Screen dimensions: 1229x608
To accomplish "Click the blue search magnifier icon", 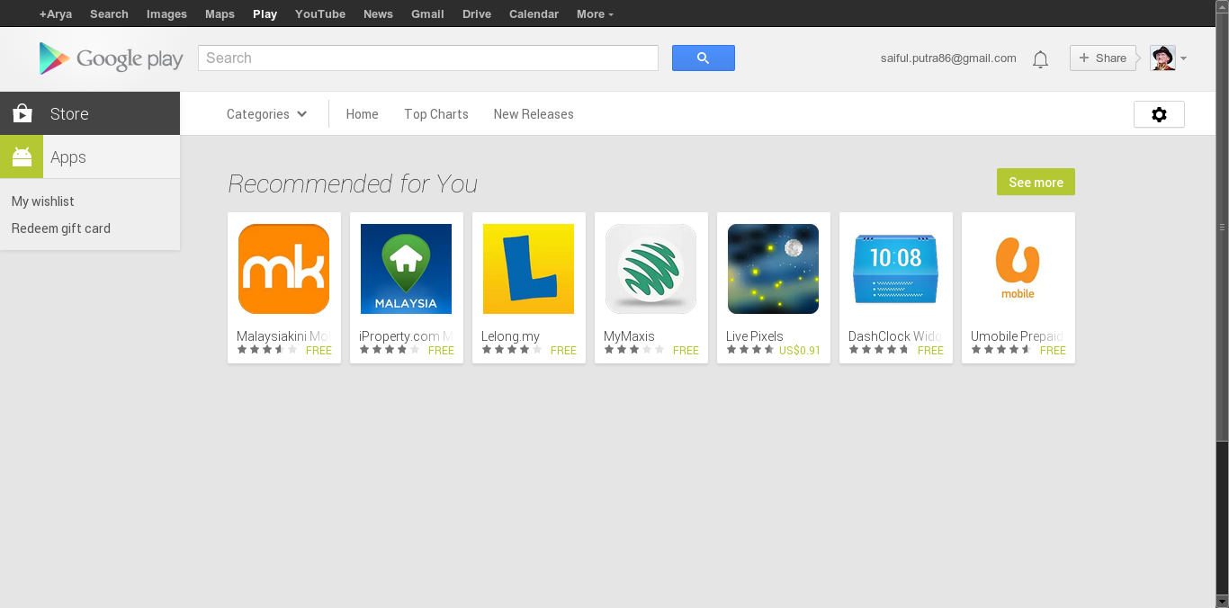I will [x=703, y=58].
